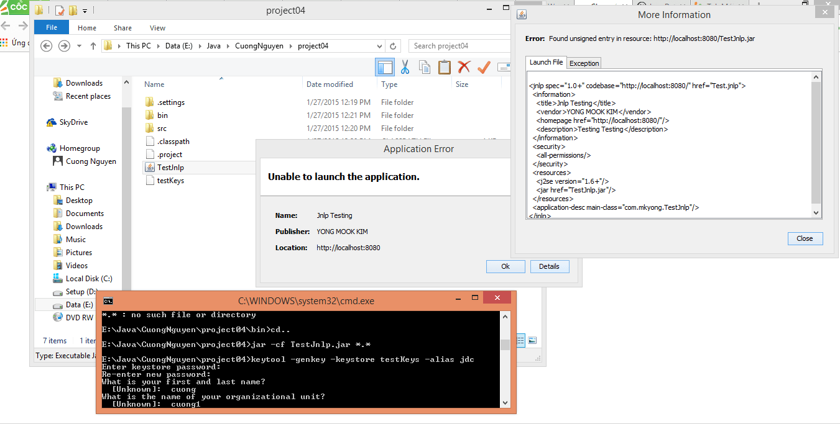
Task: Click Details in Application Error dialog
Action: point(549,266)
